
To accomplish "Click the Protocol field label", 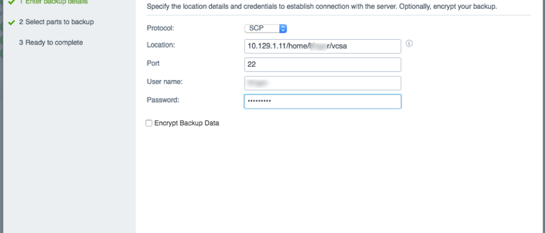I will pos(160,28).
